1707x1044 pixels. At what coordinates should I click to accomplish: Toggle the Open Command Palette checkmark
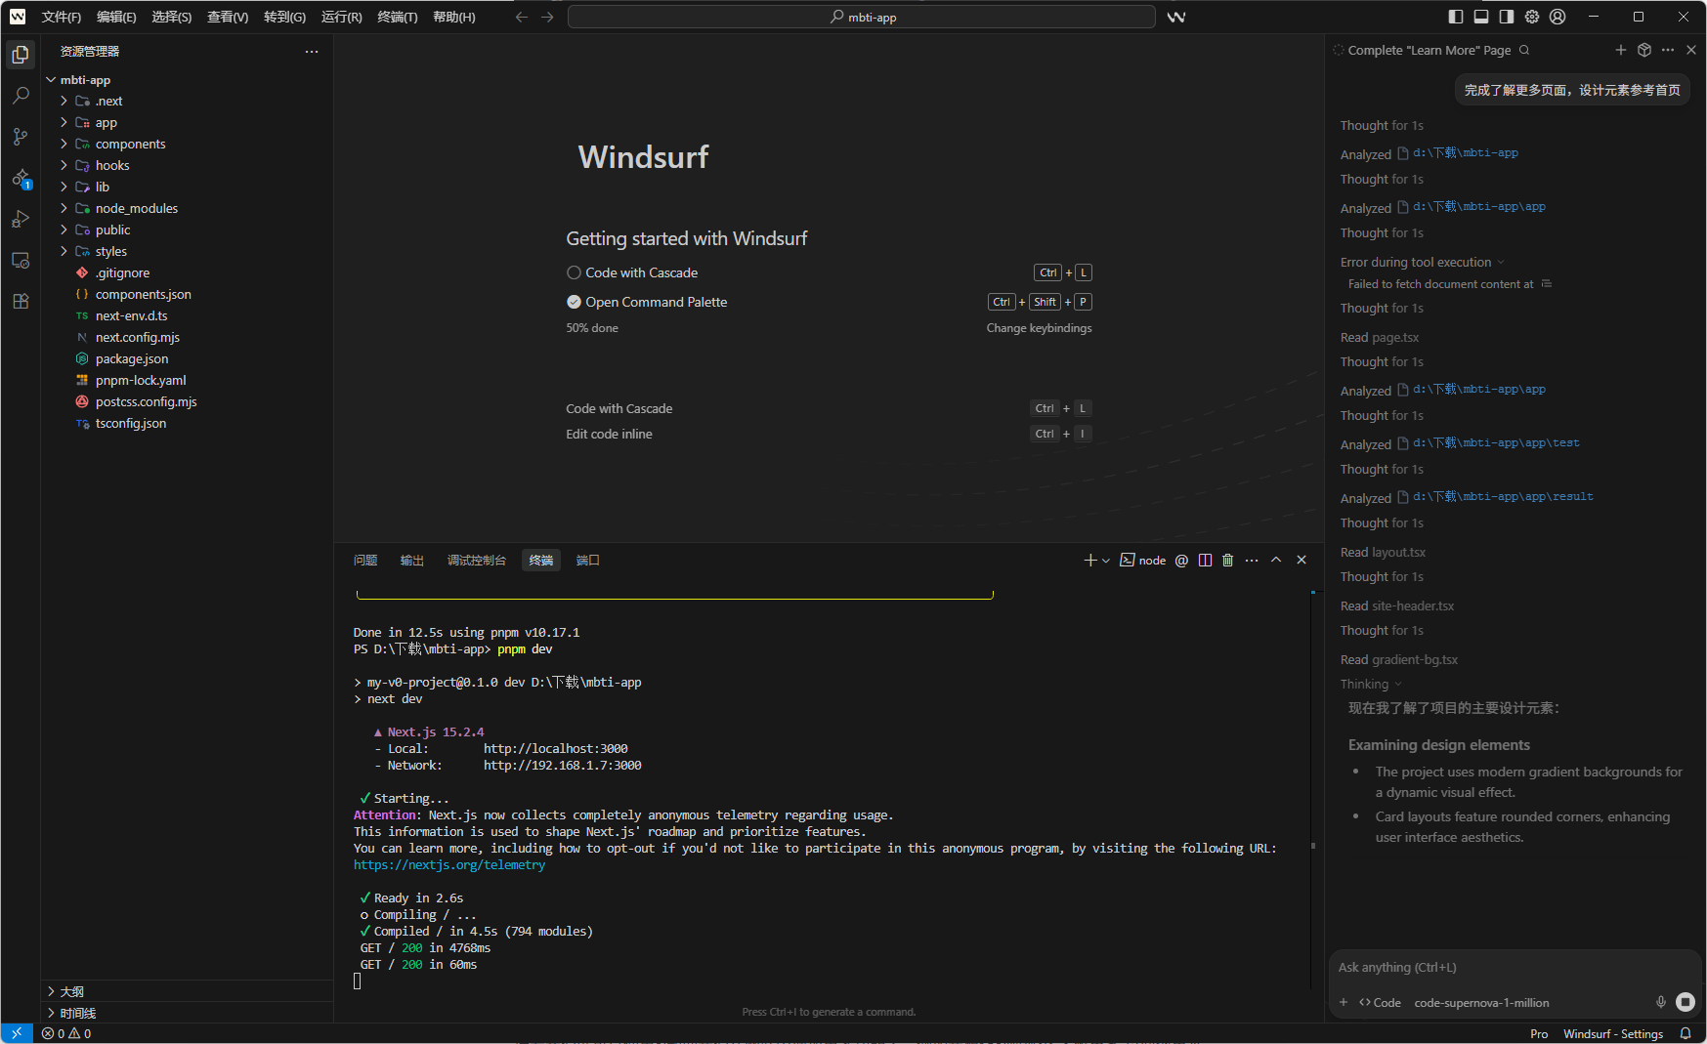(x=574, y=303)
